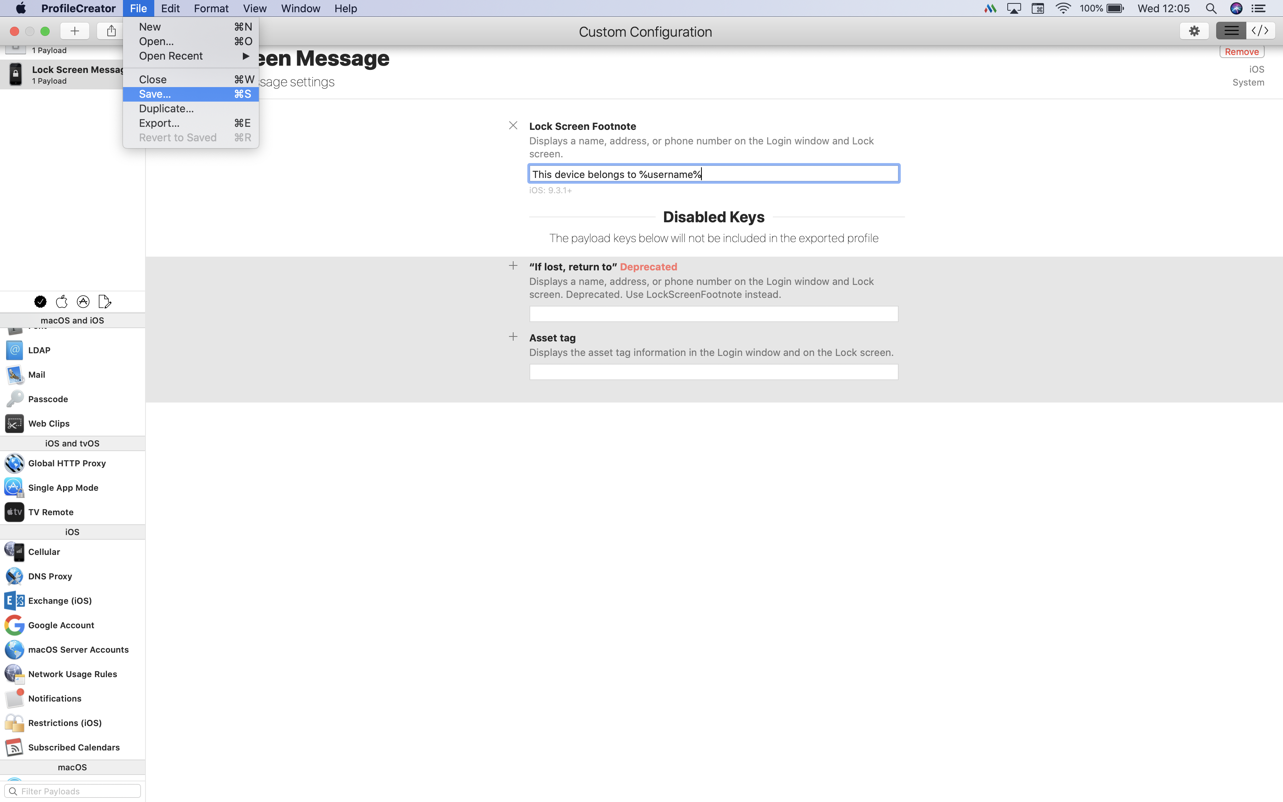Open Spotlight search in menu bar

[1211, 8]
